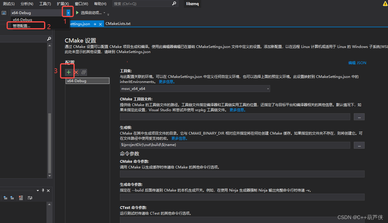Open the 窗口(W) menu
This screenshot has height=223, width=388.
[x=82, y=4]
